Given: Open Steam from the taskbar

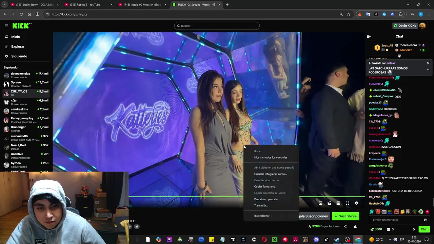Looking at the screenshot, I should point(337,240).
